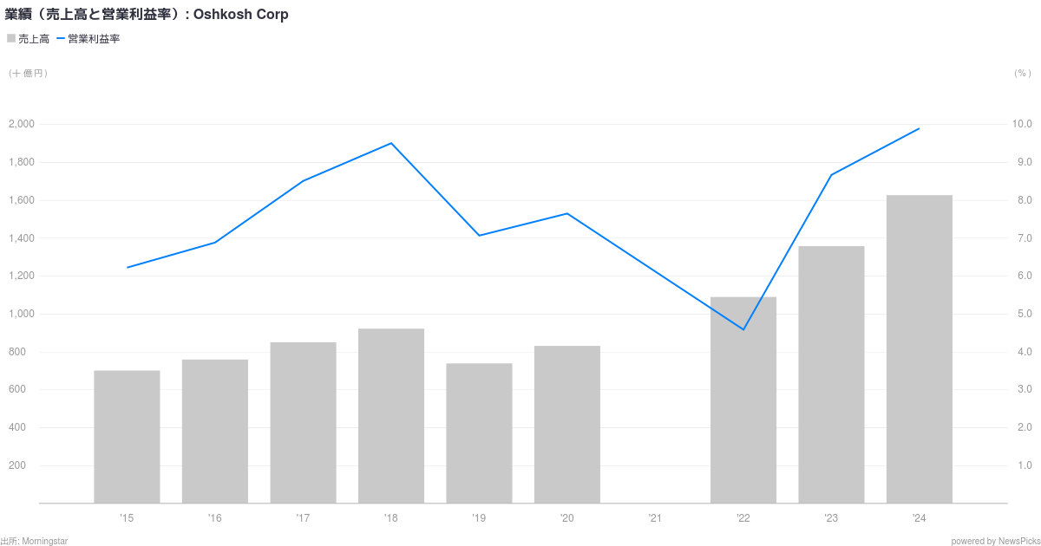
Task: Toggle the 営業利益率 legend entry
Action: click(88, 39)
